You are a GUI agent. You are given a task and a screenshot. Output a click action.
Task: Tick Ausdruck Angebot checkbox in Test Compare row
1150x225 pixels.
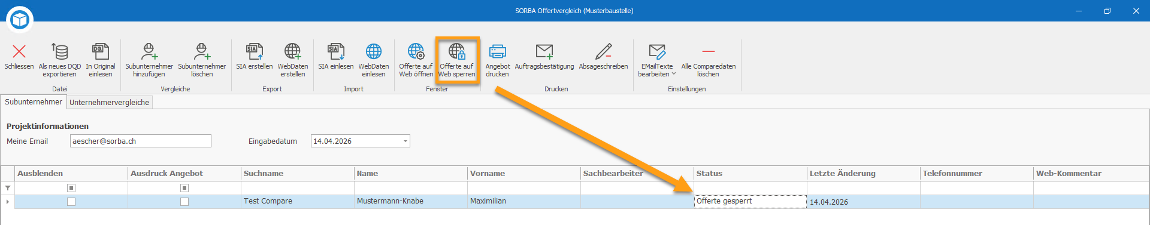pos(184,202)
